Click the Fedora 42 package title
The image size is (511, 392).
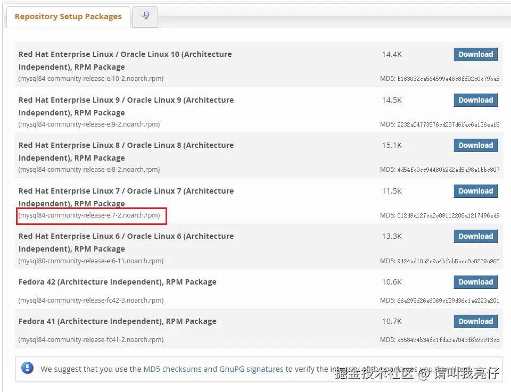pos(117,282)
